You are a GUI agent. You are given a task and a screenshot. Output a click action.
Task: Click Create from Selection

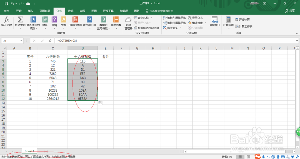coord(147,28)
